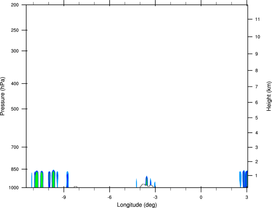Screen dimensions: 272x208
Task: Click the 1000 pressure tick label
Action: (14, 188)
